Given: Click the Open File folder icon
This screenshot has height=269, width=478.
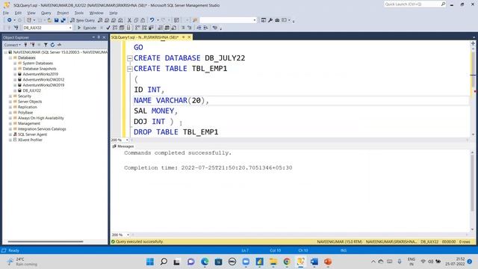Looking at the screenshot, I should tap(49, 20).
